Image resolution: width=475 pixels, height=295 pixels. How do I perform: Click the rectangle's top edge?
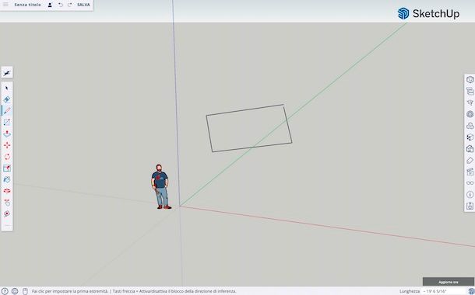point(245,110)
